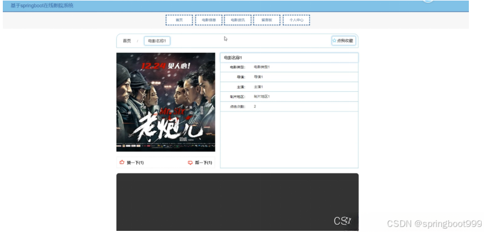Click the 导演1 value
484x232 pixels.
(259, 77)
